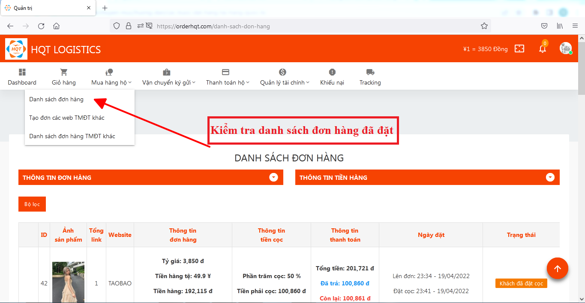Click Lên đơn: 23:34 - 19/04/2022

coord(431,276)
